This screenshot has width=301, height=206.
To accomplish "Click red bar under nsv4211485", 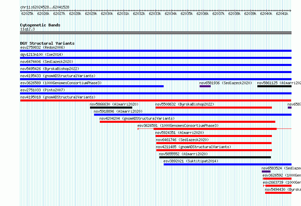I will [x=214, y=150].
